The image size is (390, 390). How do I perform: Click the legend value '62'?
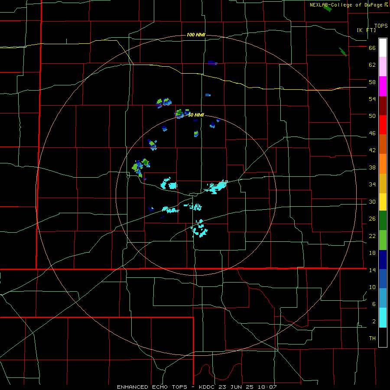tap(372, 65)
